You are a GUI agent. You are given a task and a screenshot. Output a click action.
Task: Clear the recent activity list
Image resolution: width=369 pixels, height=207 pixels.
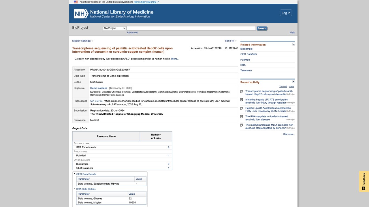pos(292,87)
